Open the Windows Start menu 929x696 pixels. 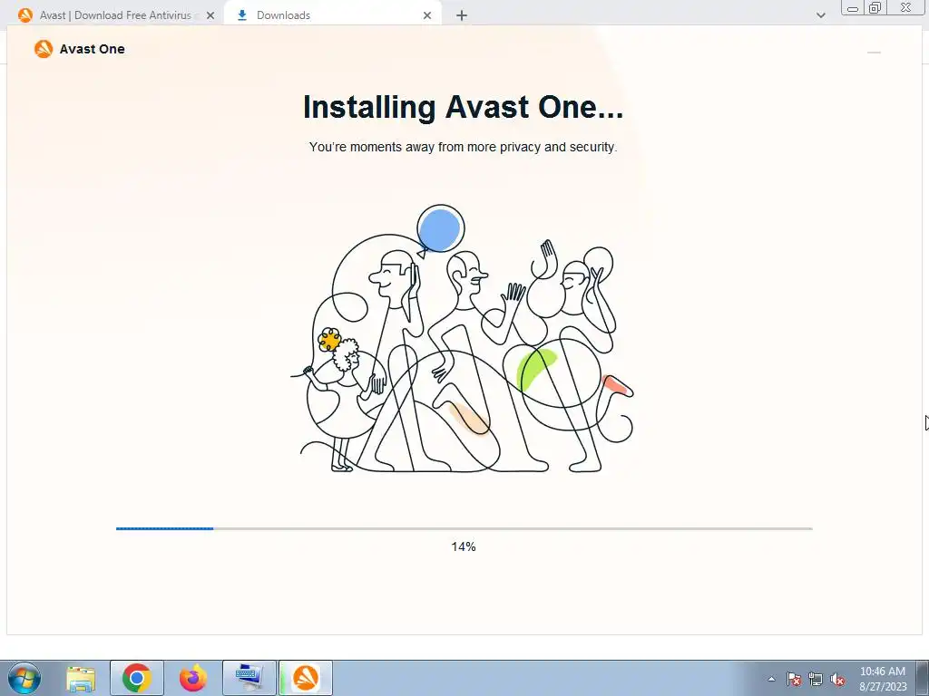(x=24, y=678)
